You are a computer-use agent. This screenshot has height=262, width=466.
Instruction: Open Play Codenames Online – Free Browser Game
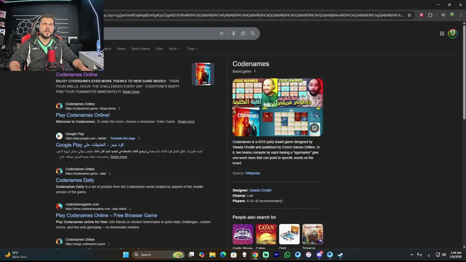click(107, 215)
